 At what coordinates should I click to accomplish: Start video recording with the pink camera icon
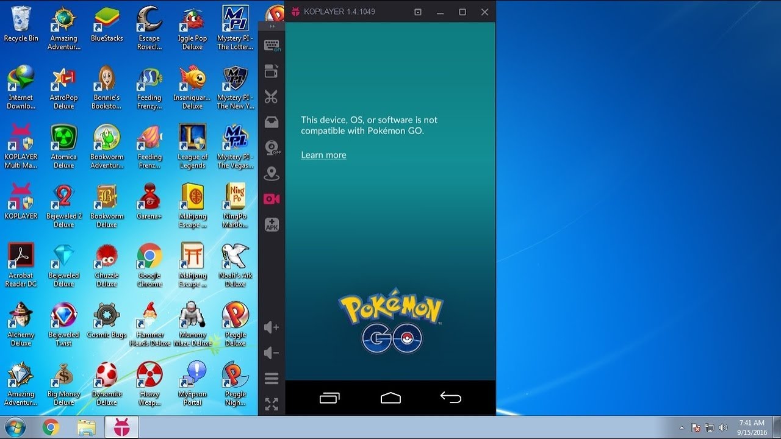(x=272, y=199)
